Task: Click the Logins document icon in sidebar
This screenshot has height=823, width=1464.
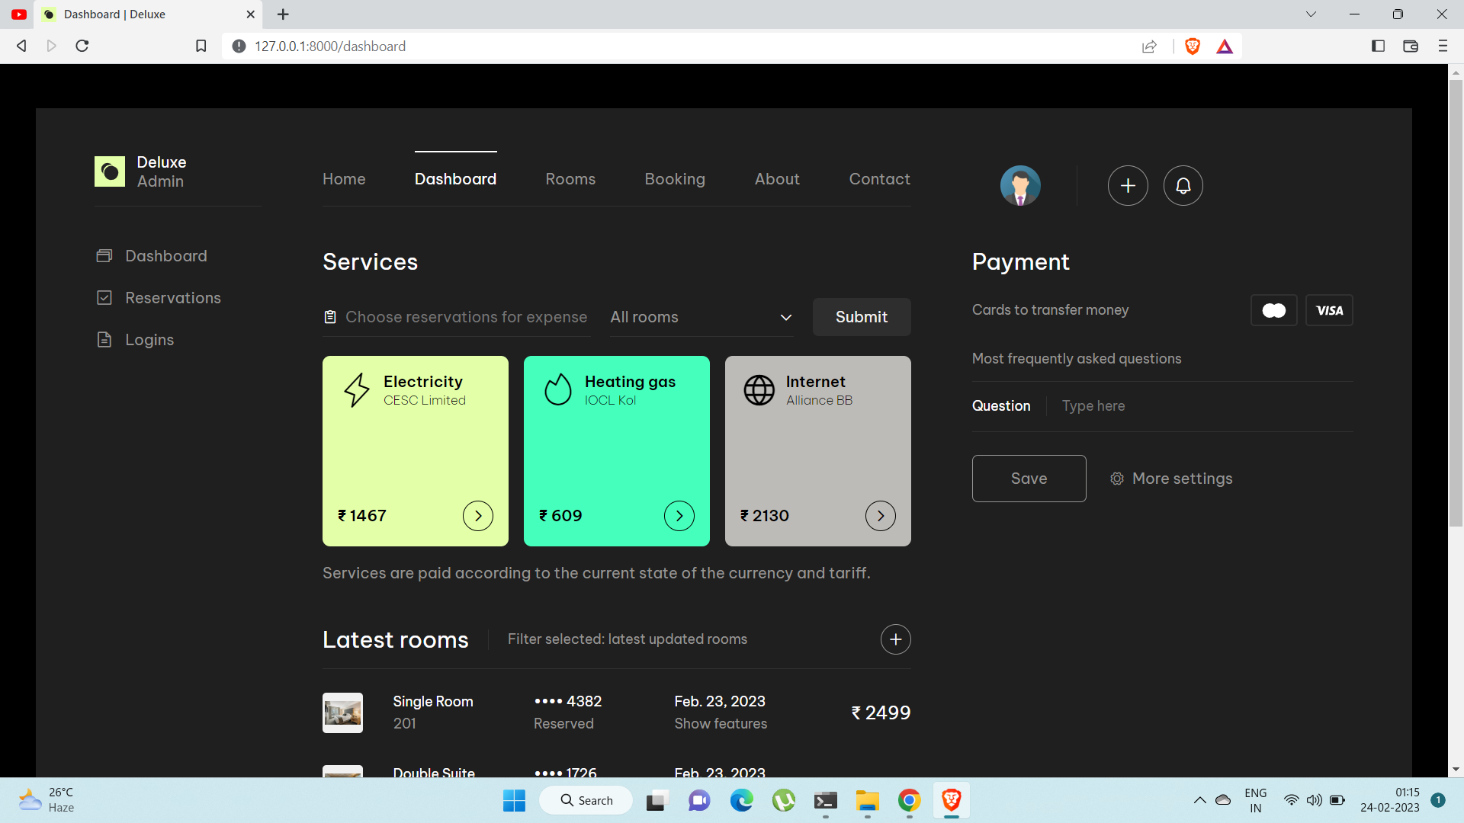Action: coord(104,339)
